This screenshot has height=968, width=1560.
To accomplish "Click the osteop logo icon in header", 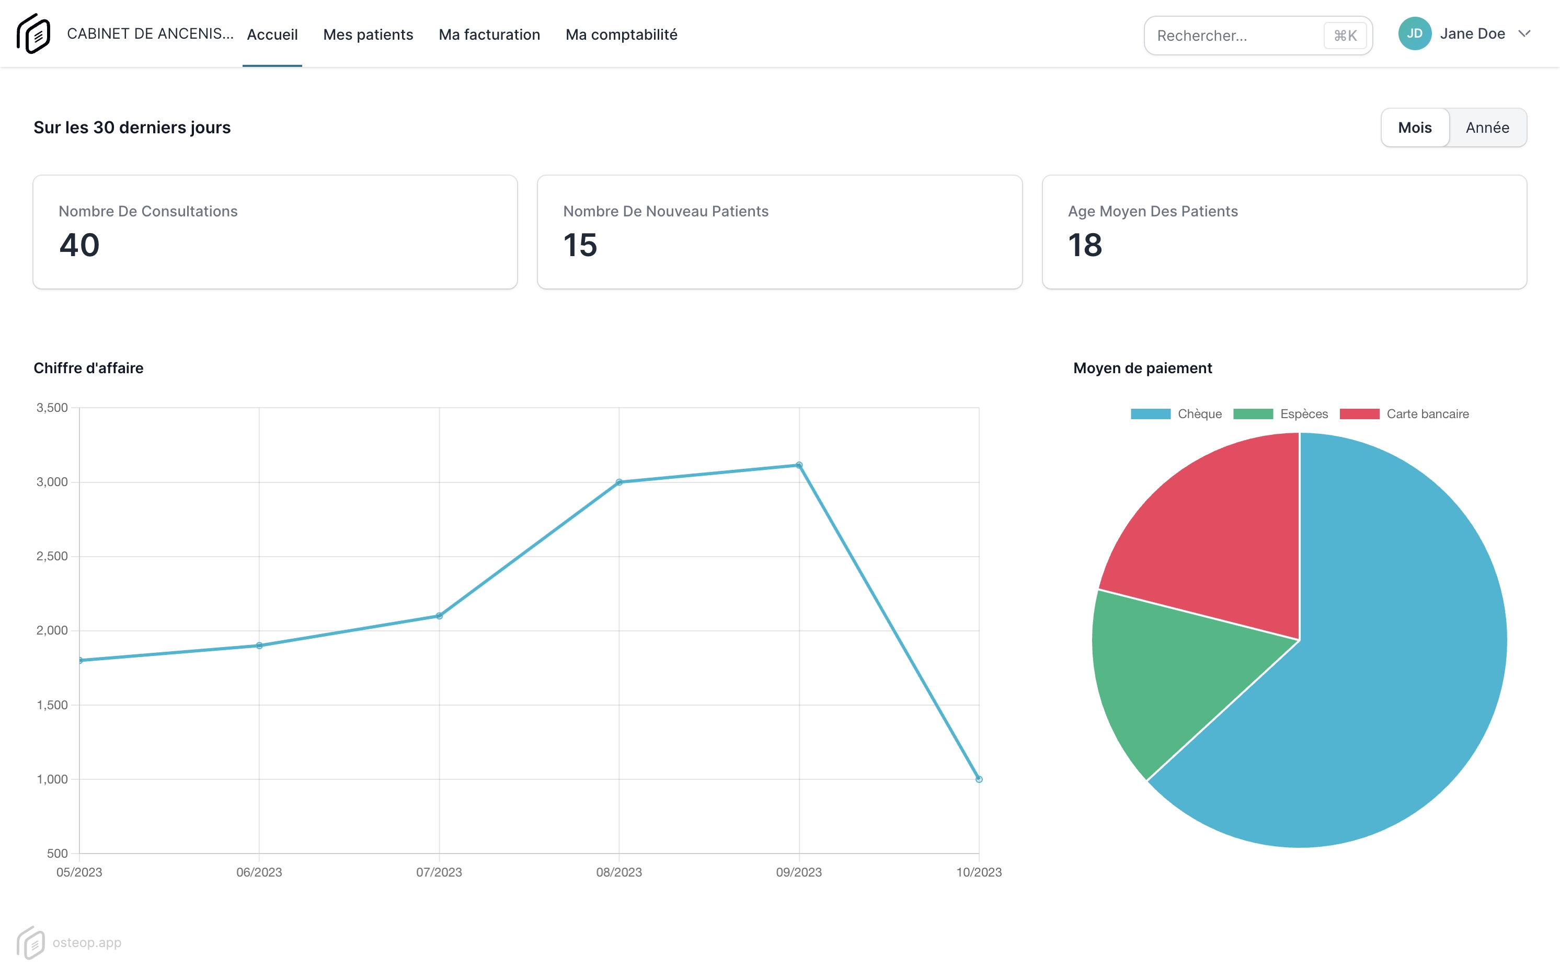I will (x=33, y=34).
